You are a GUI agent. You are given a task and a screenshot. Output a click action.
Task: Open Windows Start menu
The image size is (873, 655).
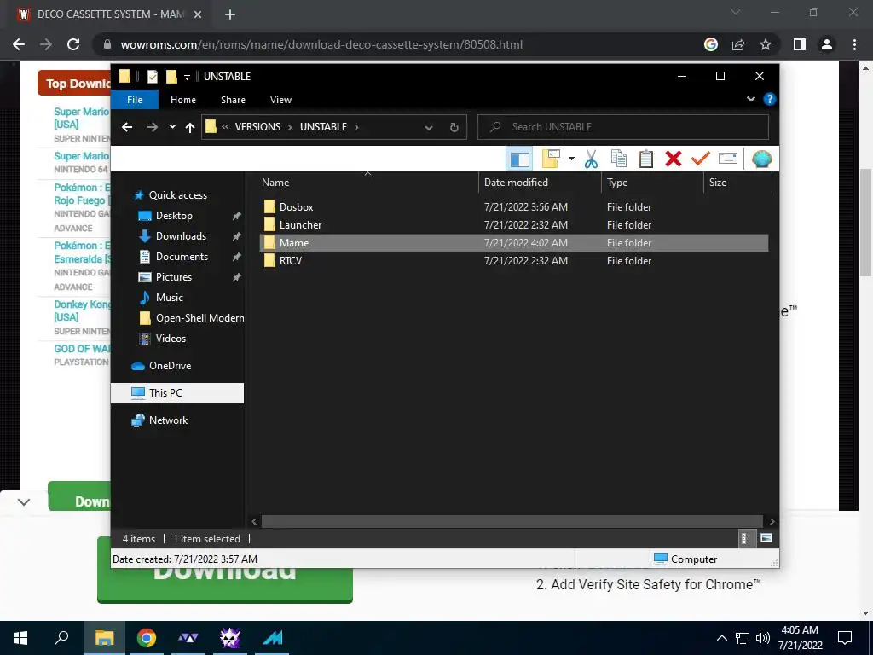pos(20,638)
